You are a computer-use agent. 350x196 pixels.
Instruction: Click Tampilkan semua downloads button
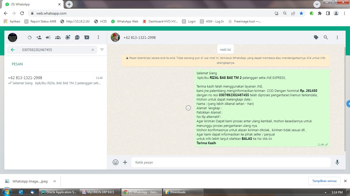click(324, 181)
